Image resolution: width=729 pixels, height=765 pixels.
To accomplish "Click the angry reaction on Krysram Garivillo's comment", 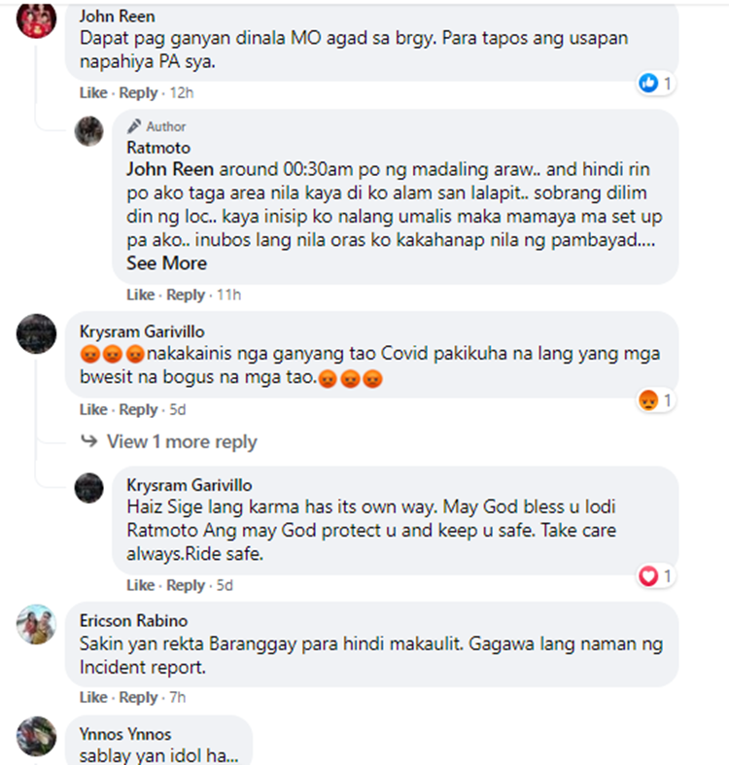I will click(x=648, y=400).
